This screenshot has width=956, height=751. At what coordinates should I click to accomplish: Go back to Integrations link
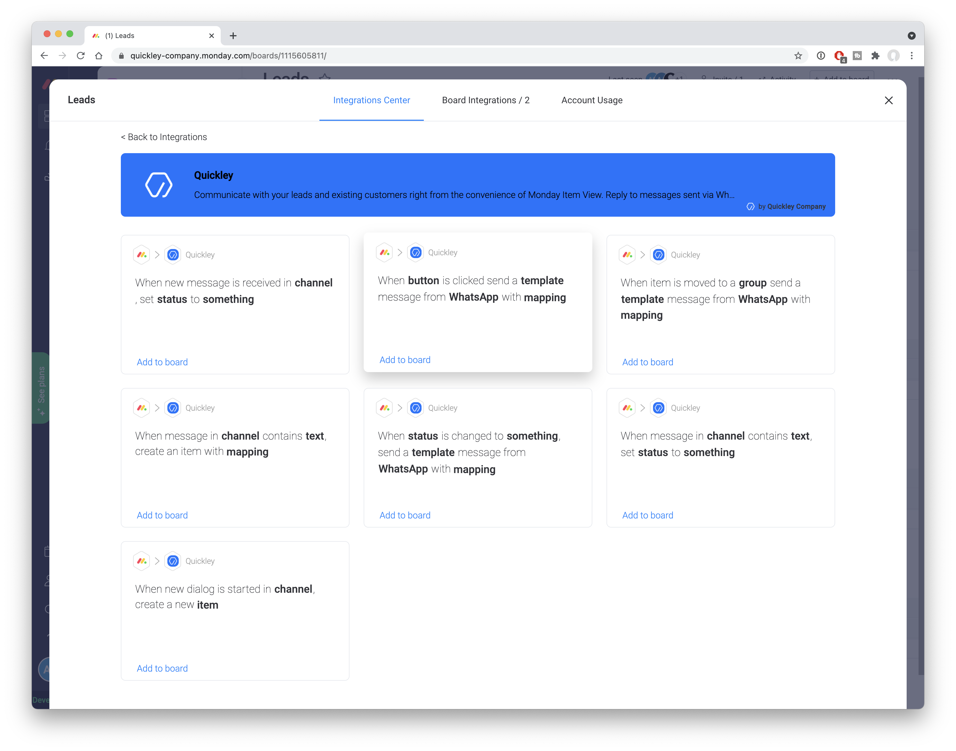click(164, 137)
